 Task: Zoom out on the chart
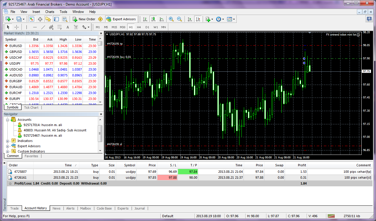(179, 19)
